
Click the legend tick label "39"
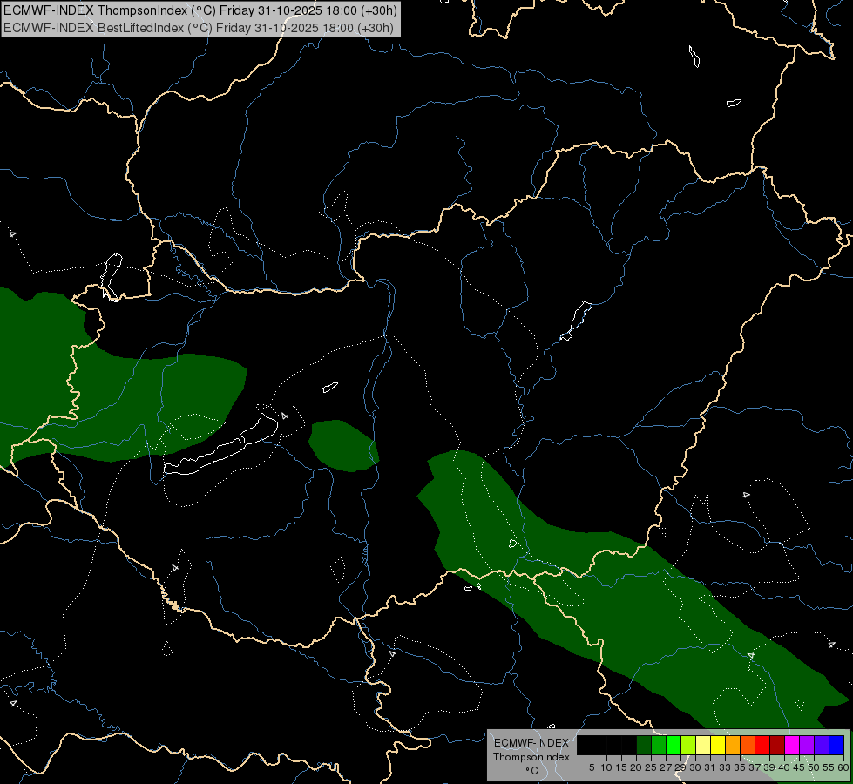769,767
